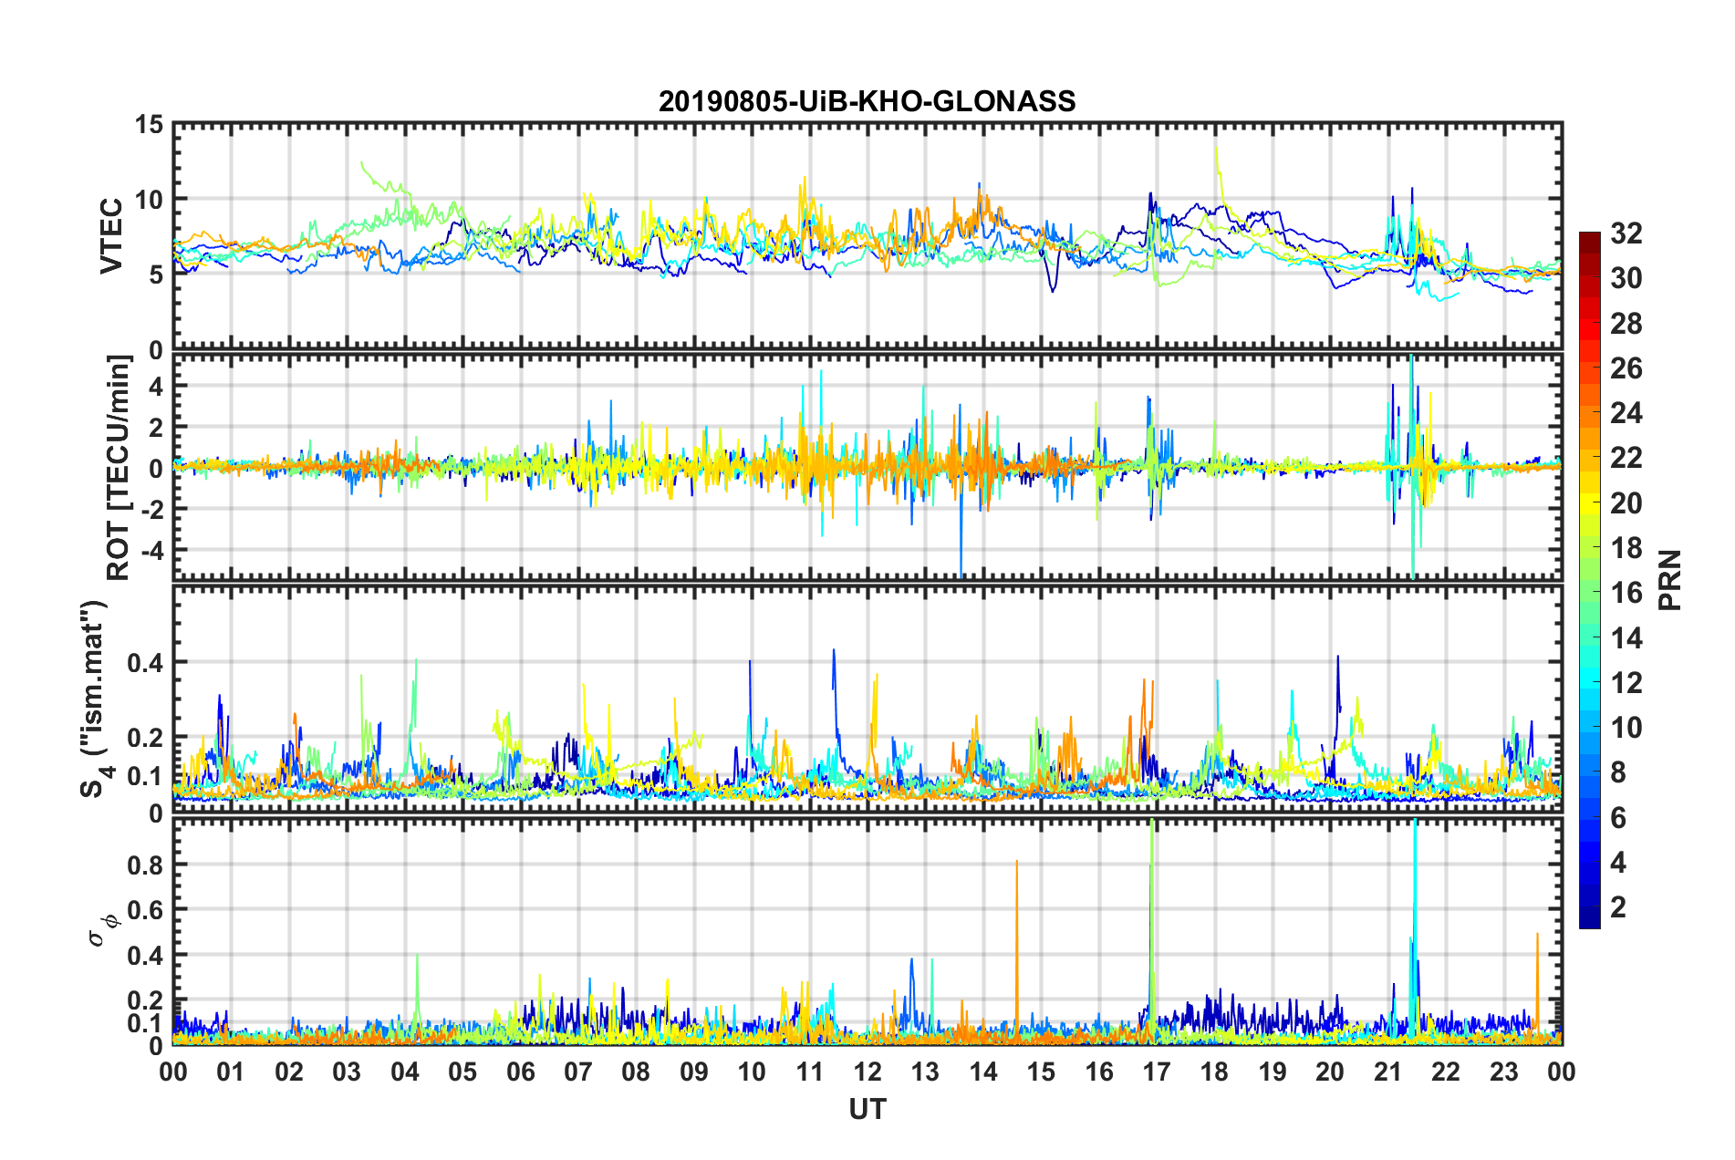Click x-axis hour label 19
The image size is (1735, 1160).
click(1273, 1072)
